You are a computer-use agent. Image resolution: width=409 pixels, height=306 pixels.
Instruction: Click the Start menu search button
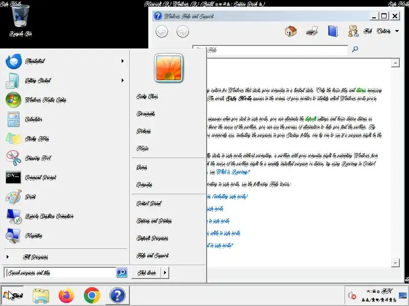pos(122,272)
